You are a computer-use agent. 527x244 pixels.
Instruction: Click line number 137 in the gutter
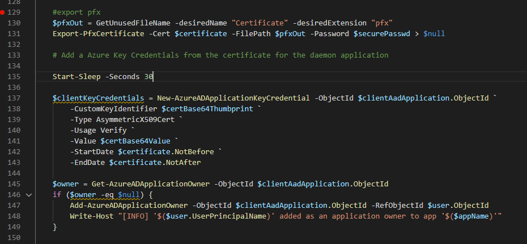point(14,98)
